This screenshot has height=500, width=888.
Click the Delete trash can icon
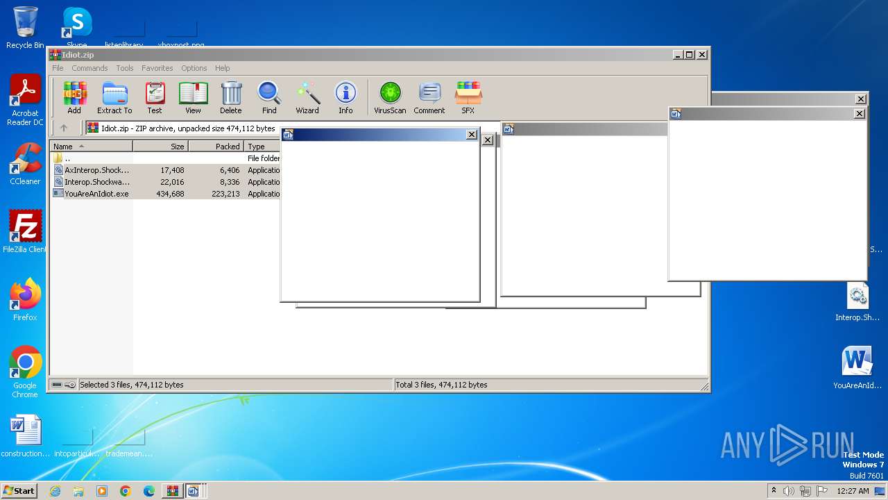[x=231, y=98]
